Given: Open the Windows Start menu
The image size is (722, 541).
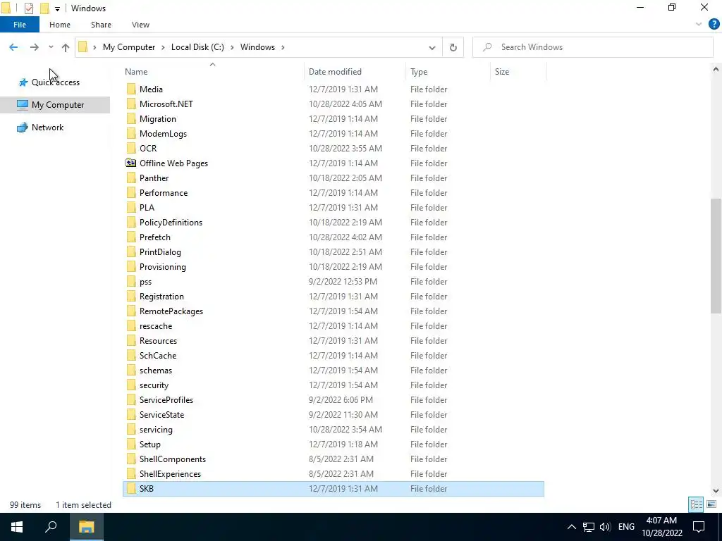Looking at the screenshot, I should pyautogui.click(x=17, y=527).
